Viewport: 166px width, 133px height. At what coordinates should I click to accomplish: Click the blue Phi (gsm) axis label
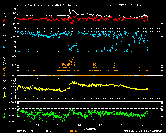[4, 41]
